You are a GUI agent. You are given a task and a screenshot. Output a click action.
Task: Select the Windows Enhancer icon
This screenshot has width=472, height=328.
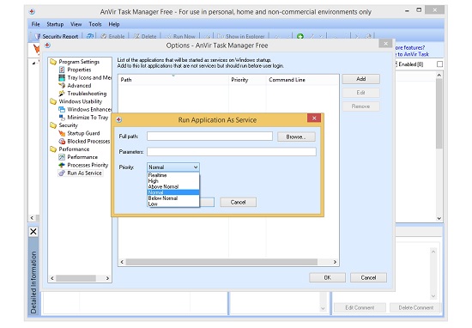pyautogui.click(x=62, y=109)
